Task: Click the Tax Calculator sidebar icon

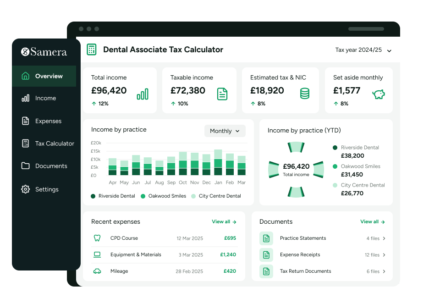Action: click(26, 143)
